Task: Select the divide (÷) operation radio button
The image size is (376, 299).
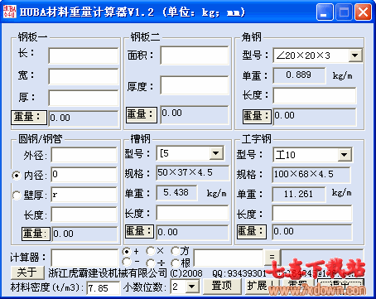Action: [x=151, y=263]
